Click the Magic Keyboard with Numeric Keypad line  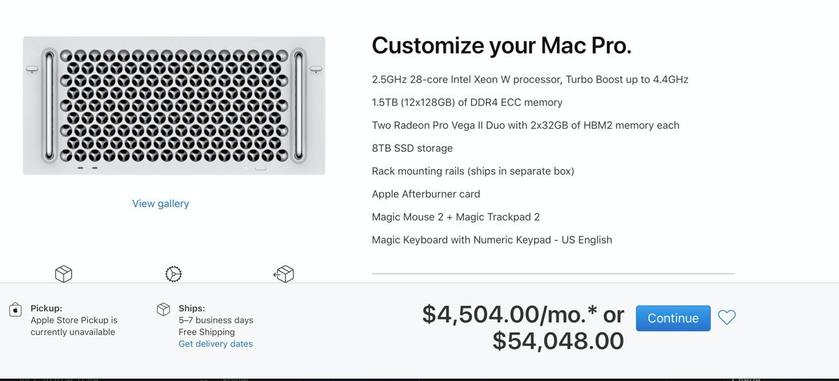492,240
